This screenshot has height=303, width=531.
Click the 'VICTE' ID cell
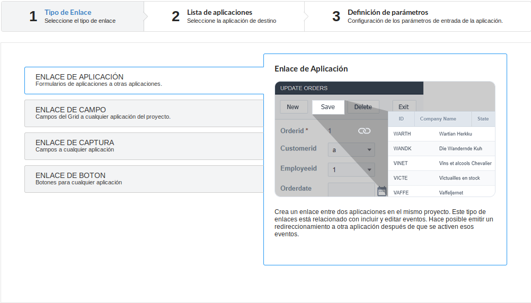[400, 178]
